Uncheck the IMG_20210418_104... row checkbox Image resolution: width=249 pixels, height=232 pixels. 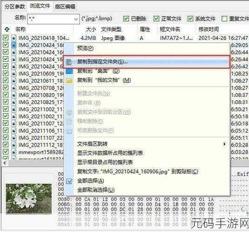point(6,38)
